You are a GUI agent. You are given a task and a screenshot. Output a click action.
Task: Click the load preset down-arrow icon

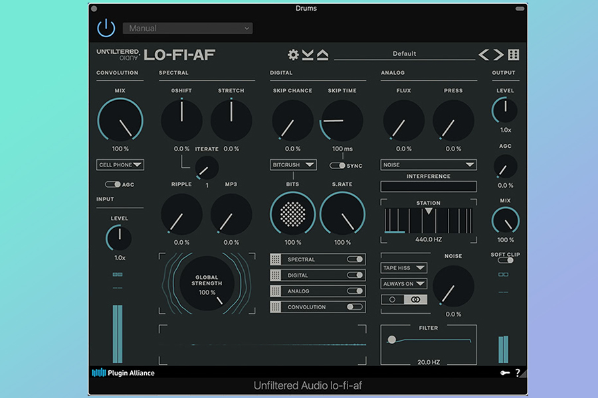308,55
